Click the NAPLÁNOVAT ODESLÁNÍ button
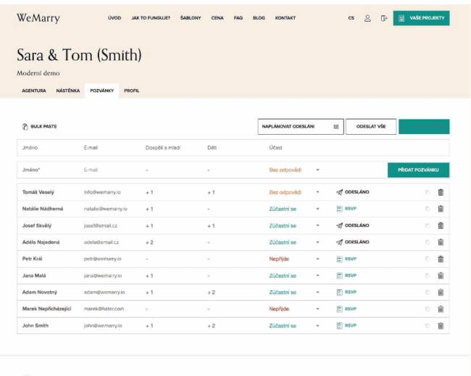Viewport: 471px width, 376px height. [x=301, y=127]
